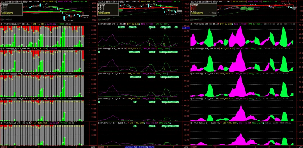Screen dimensions: 303x148
Task: Select the 深证成指(日线 前复权) chart title
Action: 107,2
